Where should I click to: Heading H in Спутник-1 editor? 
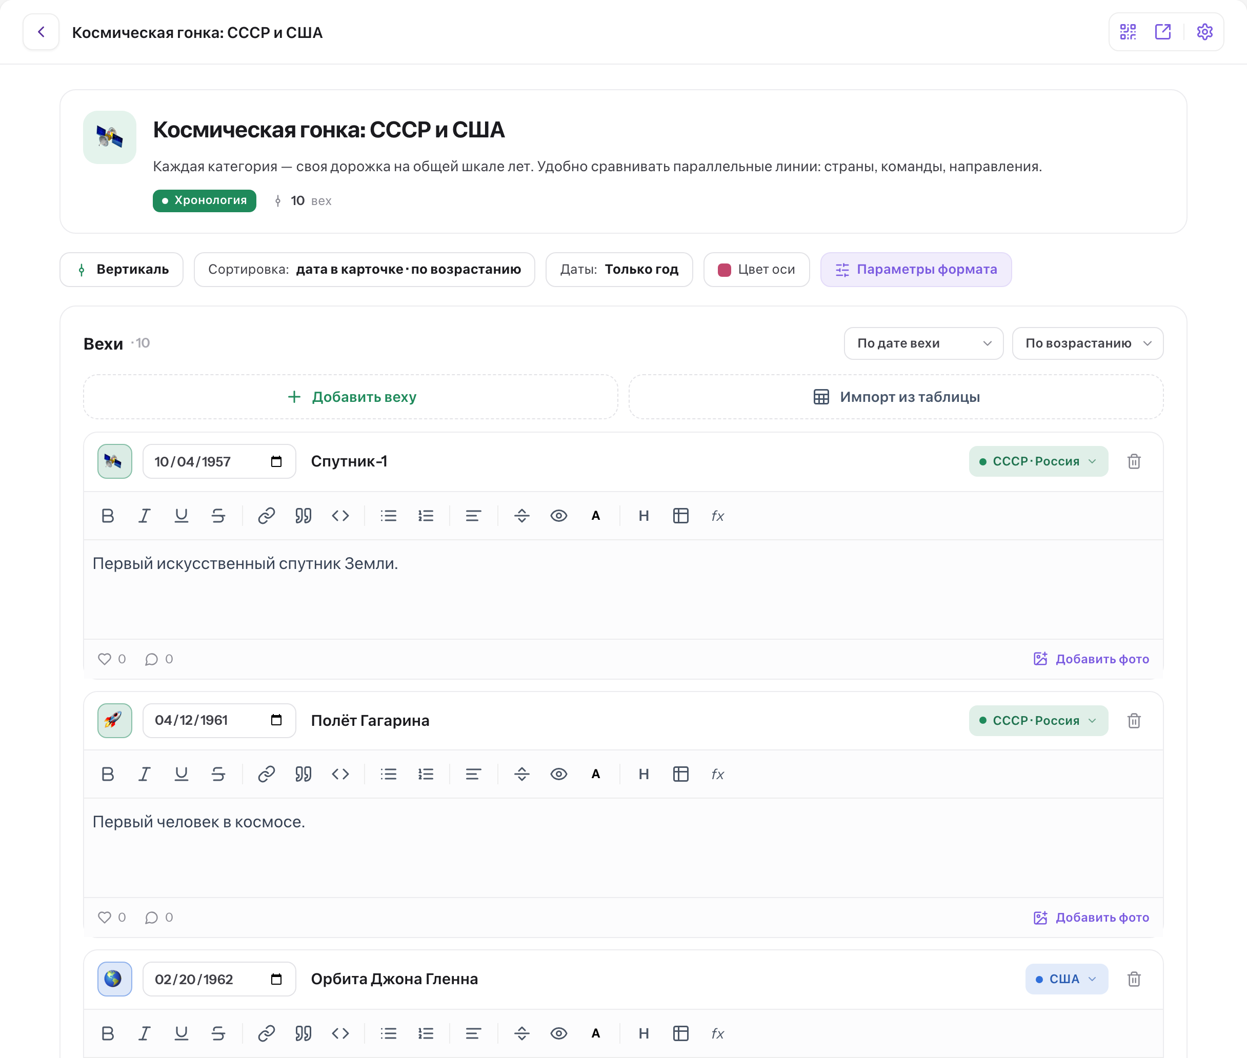643,516
